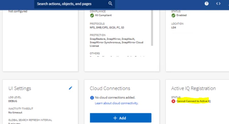The image size is (229, 124).
Task: Click the LD4 location value
Action: click(174, 27)
